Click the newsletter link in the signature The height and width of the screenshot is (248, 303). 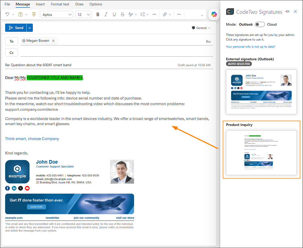(53, 218)
